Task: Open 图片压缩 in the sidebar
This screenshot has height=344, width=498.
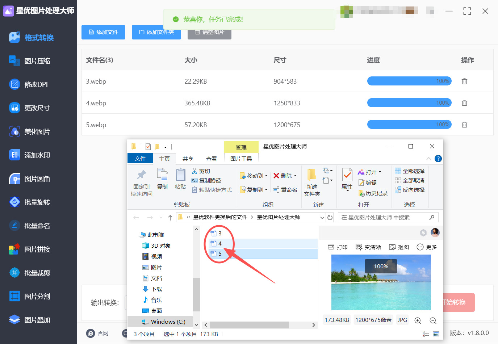Action: [x=38, y=61]
